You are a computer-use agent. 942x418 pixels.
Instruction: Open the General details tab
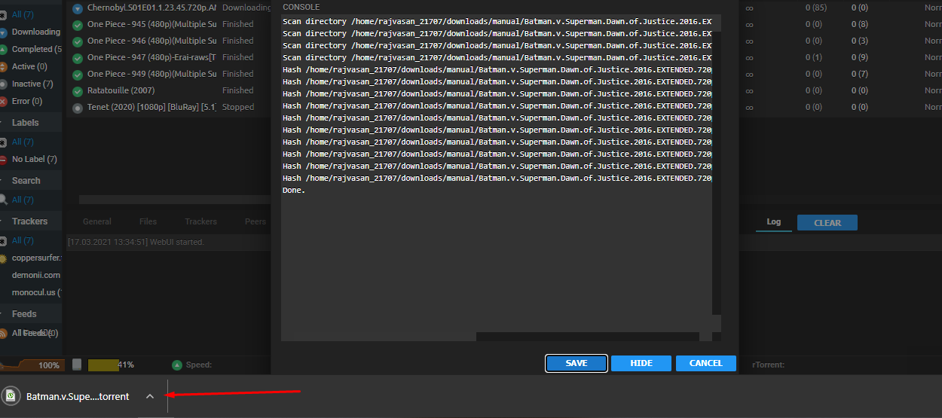pyautogui.click(x=97, y=222)
